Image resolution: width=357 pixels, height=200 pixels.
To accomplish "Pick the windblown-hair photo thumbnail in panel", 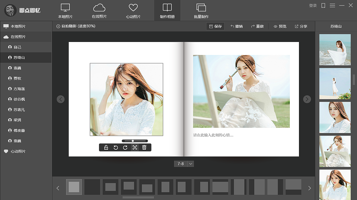I will pyautogui.click(x=335, y=185).
